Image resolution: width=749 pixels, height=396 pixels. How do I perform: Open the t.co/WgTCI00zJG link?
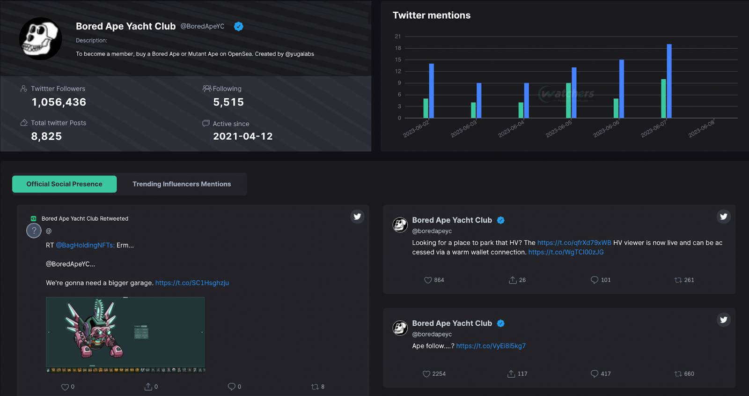[x=566, y=252]
